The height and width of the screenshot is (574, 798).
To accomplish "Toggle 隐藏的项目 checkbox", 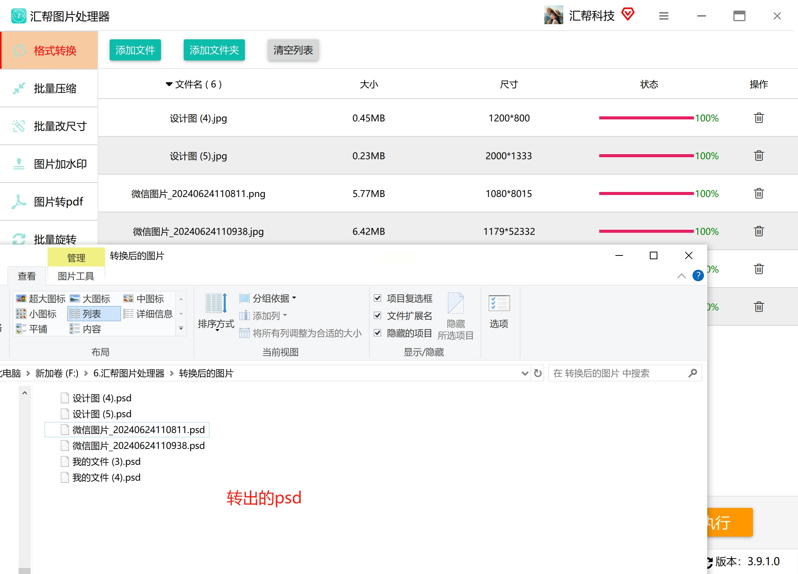I will tap(377, 333).
